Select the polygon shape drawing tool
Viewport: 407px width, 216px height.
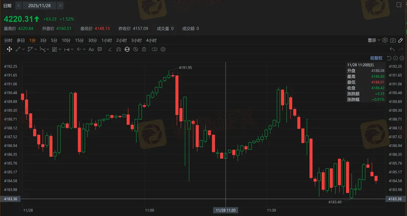tap(30, 49)
